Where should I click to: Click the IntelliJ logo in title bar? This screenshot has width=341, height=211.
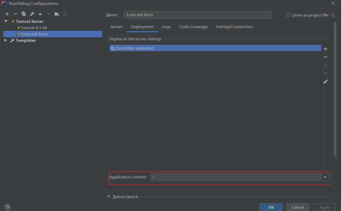(x=4, y=3)
